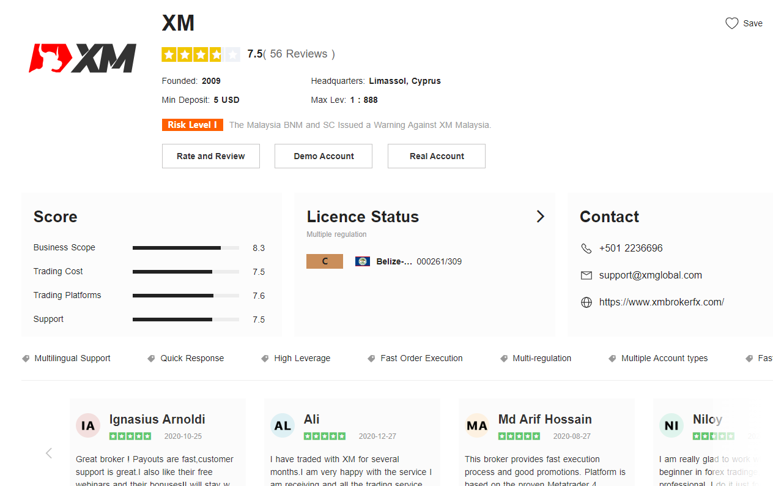This screenshot has width=773, height=486.
Task: Open the xmbrokerfx.com website link
Action: [x=662, y=302]
